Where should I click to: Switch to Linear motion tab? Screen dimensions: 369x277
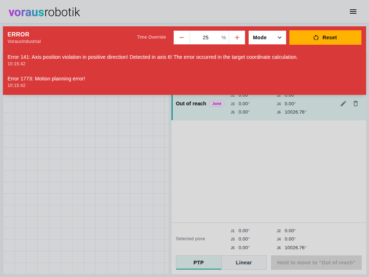pyautogui.click(x=244, y=263)
